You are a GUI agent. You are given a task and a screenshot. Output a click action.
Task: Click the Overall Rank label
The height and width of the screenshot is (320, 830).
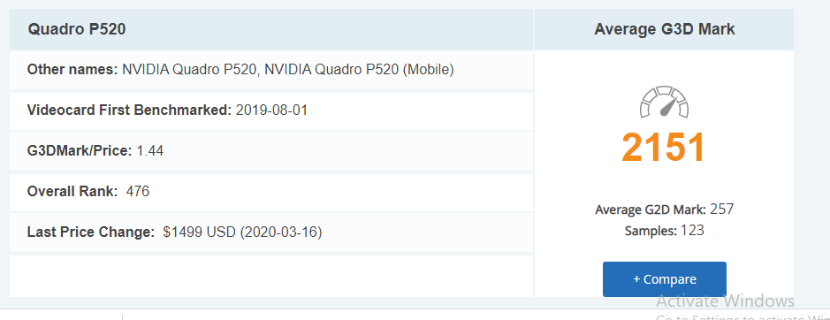(72, 191)
